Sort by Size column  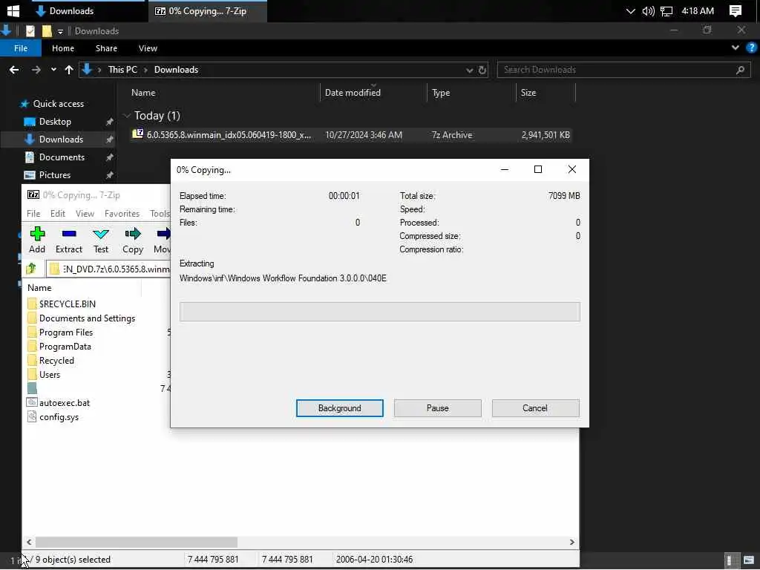tap(528, 93)
